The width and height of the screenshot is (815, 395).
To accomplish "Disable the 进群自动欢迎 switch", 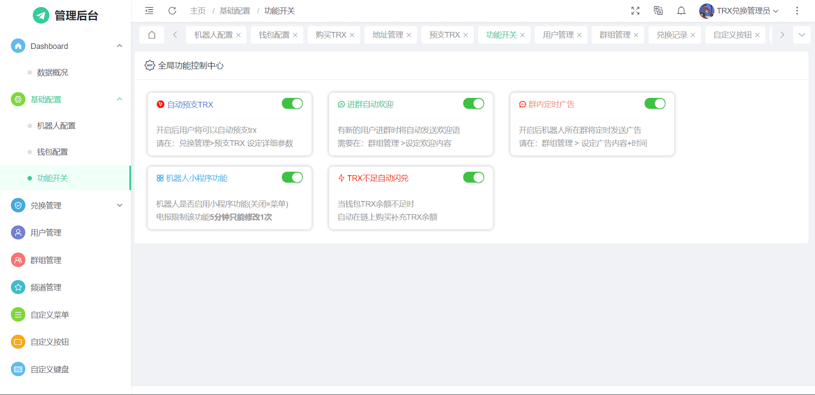I will [x=473, y=104].
